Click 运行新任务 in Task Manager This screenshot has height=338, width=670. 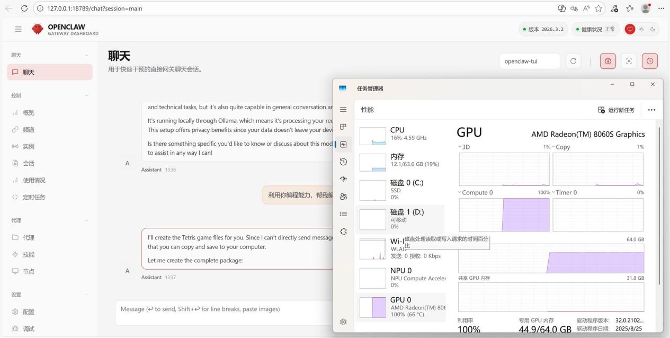(616, 110)
